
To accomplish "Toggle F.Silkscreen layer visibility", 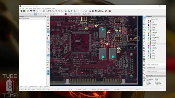I will pyautogui.click(x=150, y=31).
